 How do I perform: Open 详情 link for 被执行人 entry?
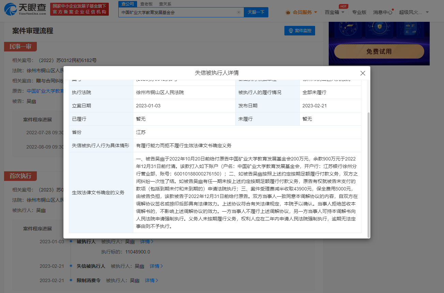[147, 242]
